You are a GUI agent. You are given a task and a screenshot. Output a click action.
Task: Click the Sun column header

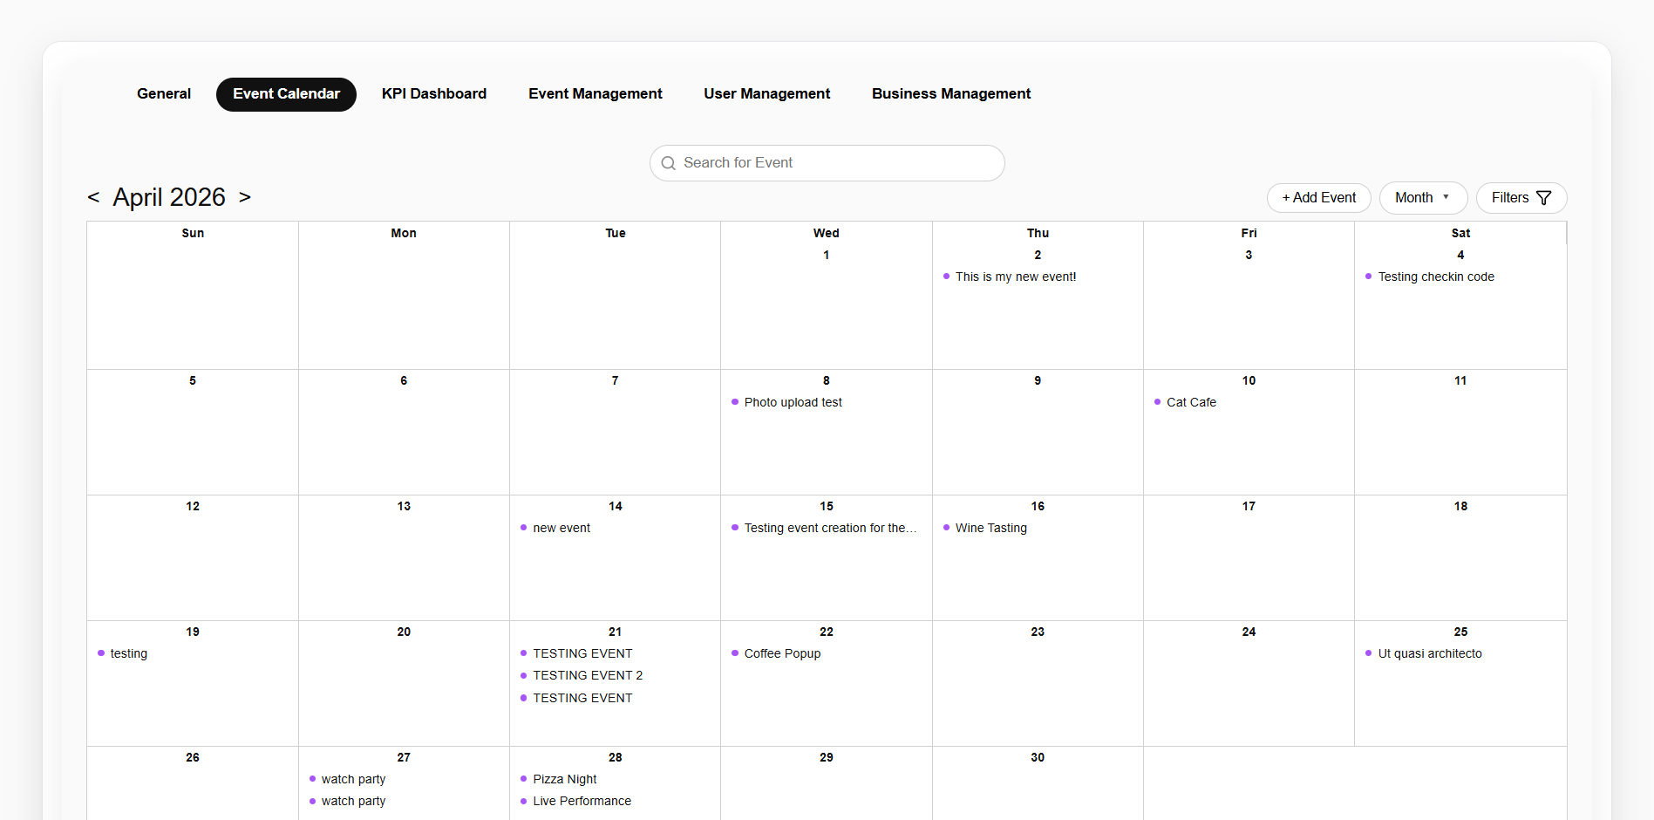tap(193, 233)
